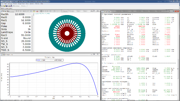
Task: Click the Open folder toolbar icon
Action: click(x=4, y=6)
